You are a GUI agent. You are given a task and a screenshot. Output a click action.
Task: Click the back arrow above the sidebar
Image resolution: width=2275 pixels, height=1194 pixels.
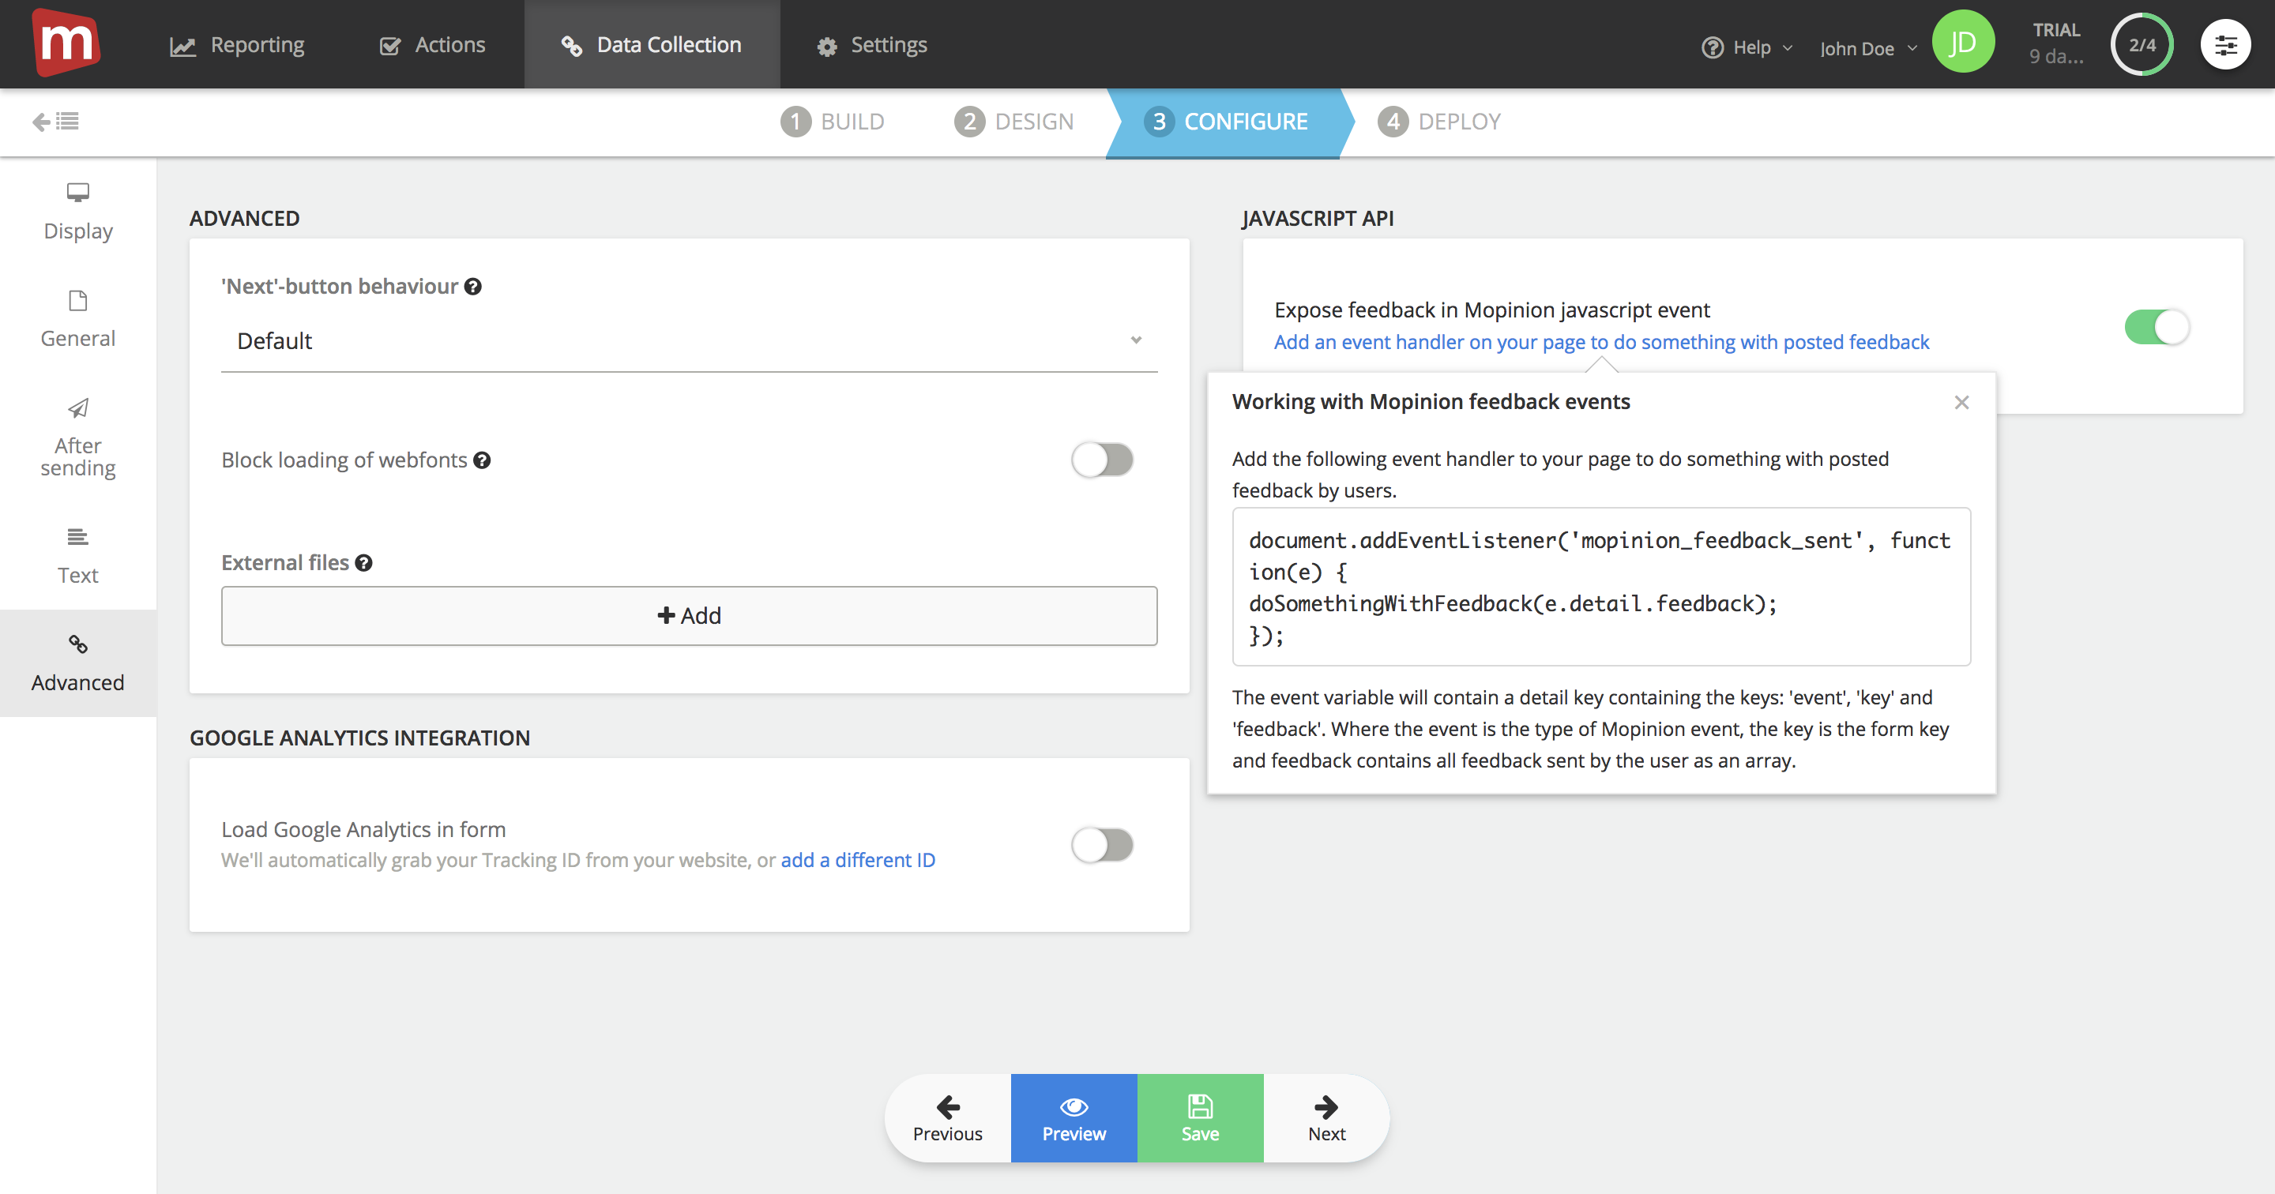point(42,122)
